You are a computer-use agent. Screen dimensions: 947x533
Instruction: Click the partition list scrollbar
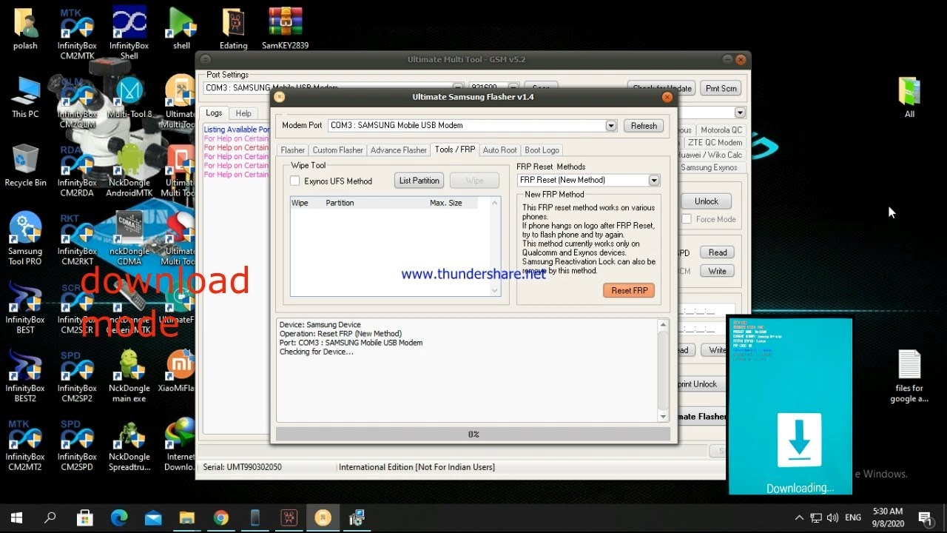[495, 247]
